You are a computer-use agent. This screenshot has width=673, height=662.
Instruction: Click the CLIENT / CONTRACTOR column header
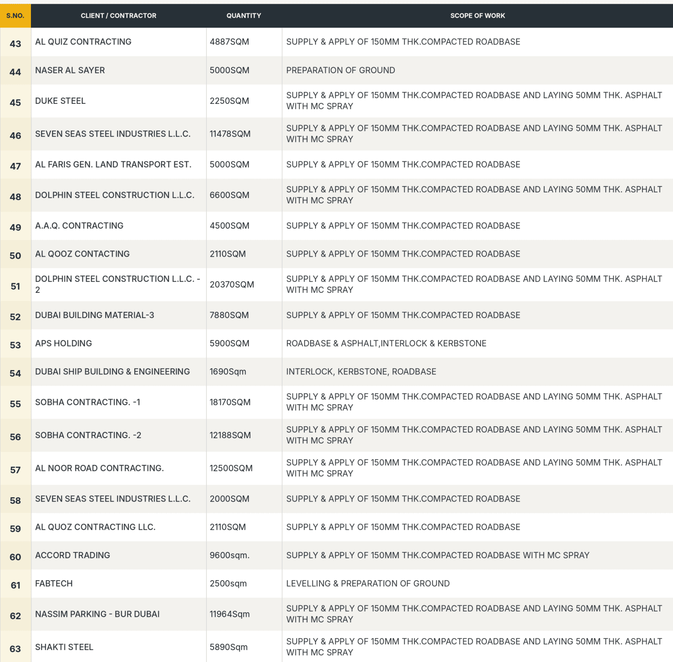coord(119,16)
